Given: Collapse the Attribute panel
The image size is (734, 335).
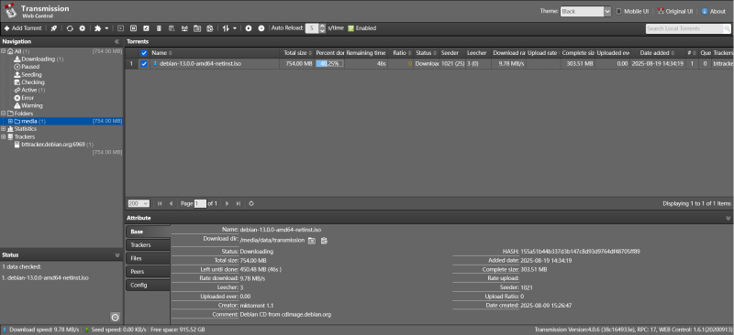Looking at the screenshot, I should pos(728,218).
